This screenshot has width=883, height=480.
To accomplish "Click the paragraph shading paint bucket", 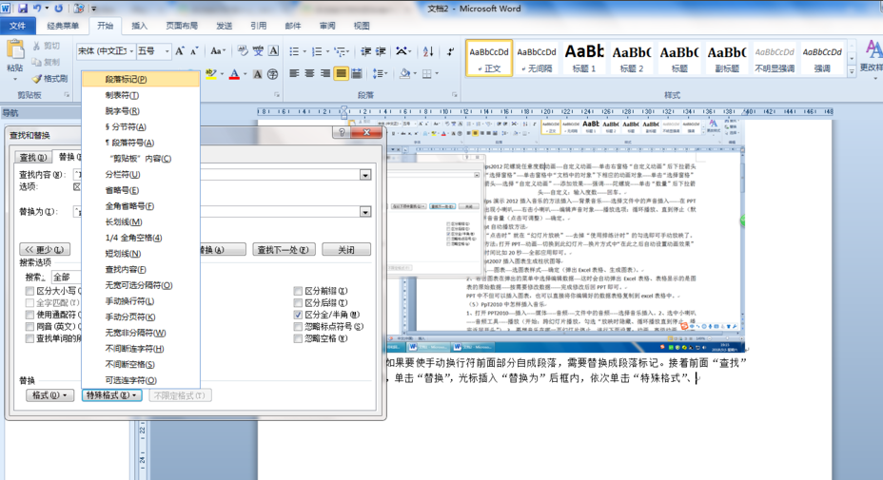I will point(404,74).
